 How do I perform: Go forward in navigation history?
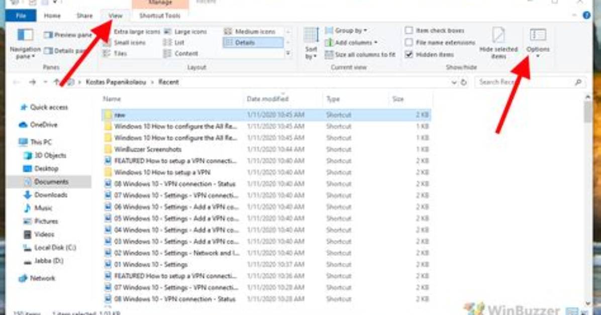32,82
